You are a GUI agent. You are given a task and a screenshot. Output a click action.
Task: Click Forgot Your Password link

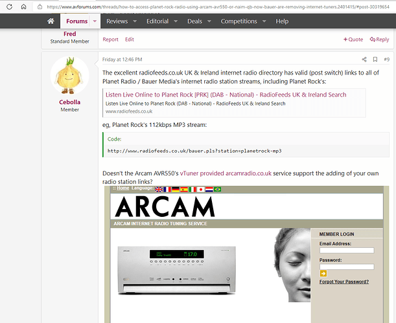(344, 282)
